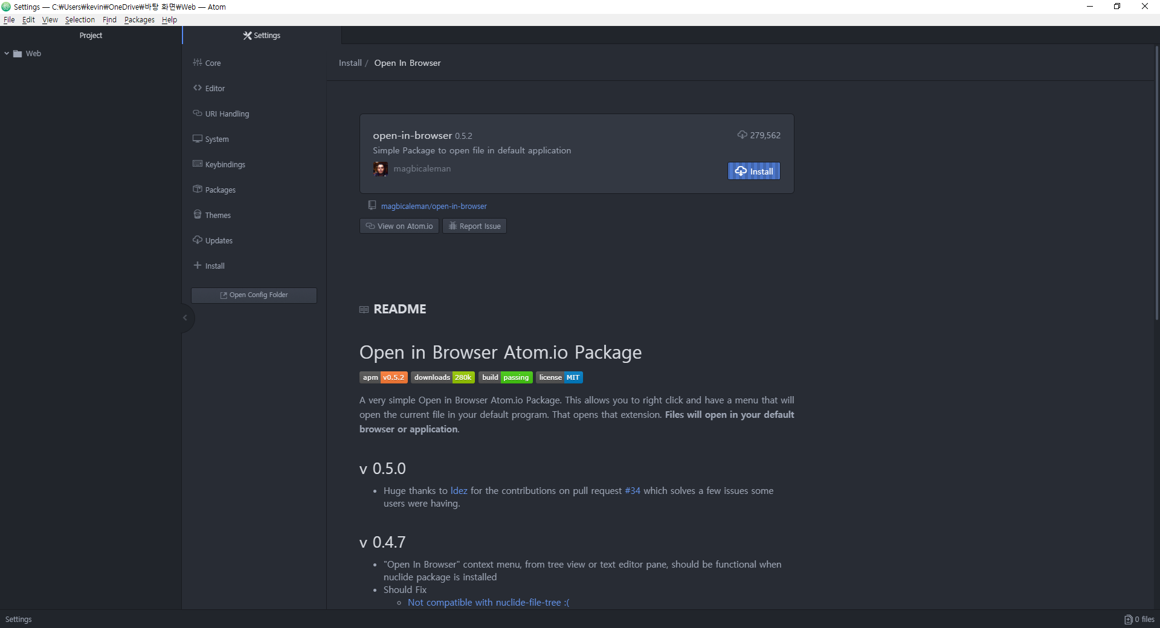The width and height of the screenshot is (1160, 628).
Task: Click the license MIT badge
Action: (559, 377)
